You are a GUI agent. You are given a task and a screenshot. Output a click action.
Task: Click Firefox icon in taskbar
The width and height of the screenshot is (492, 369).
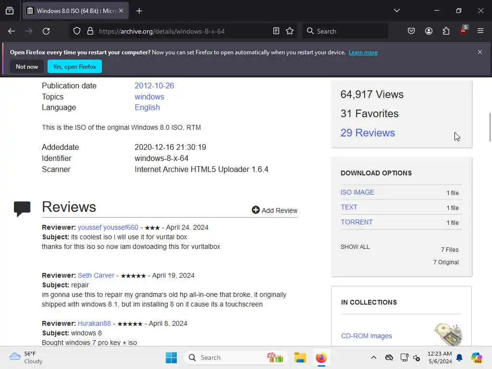(321, 357)
